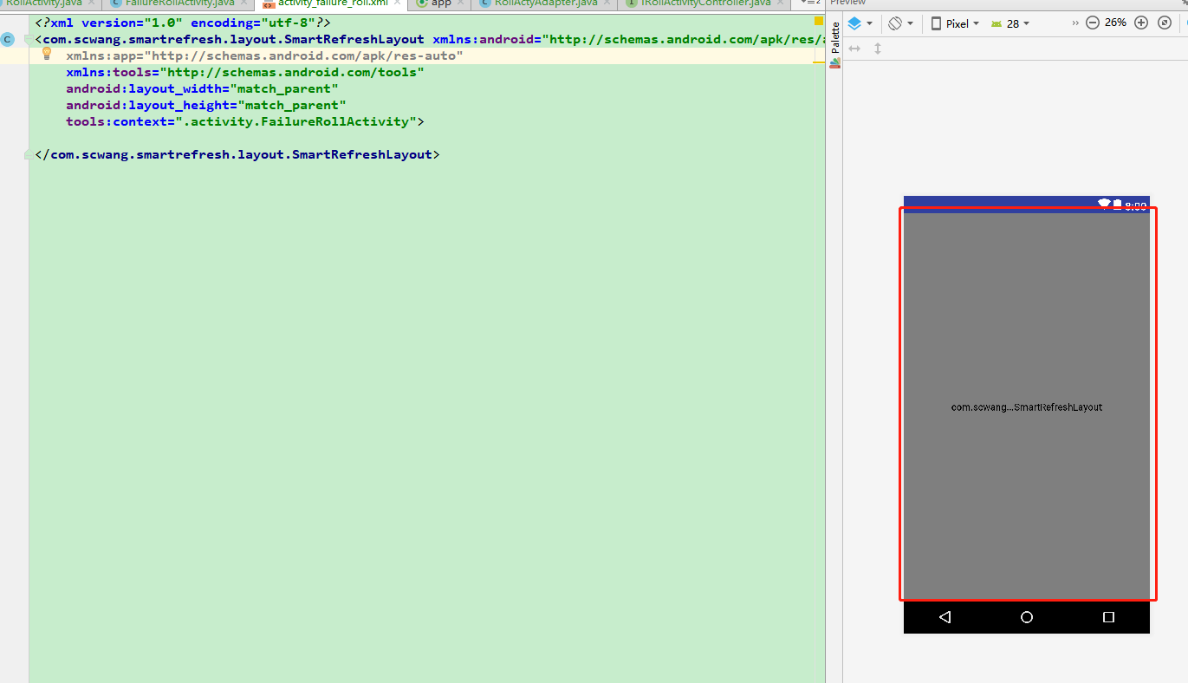Expand the overflow chevron in preview toolbar
The image size is (1188, 683).
coord(1074,23)
